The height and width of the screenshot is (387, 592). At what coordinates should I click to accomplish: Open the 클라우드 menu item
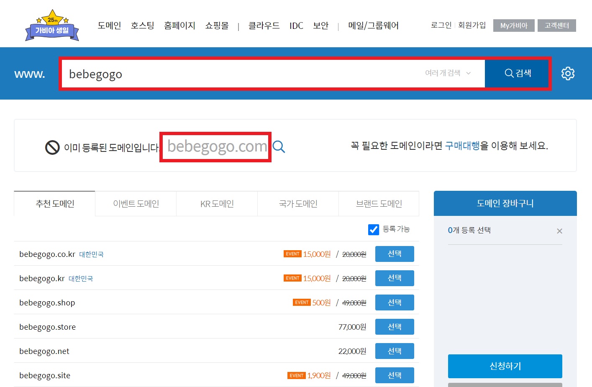coord(264,26)
